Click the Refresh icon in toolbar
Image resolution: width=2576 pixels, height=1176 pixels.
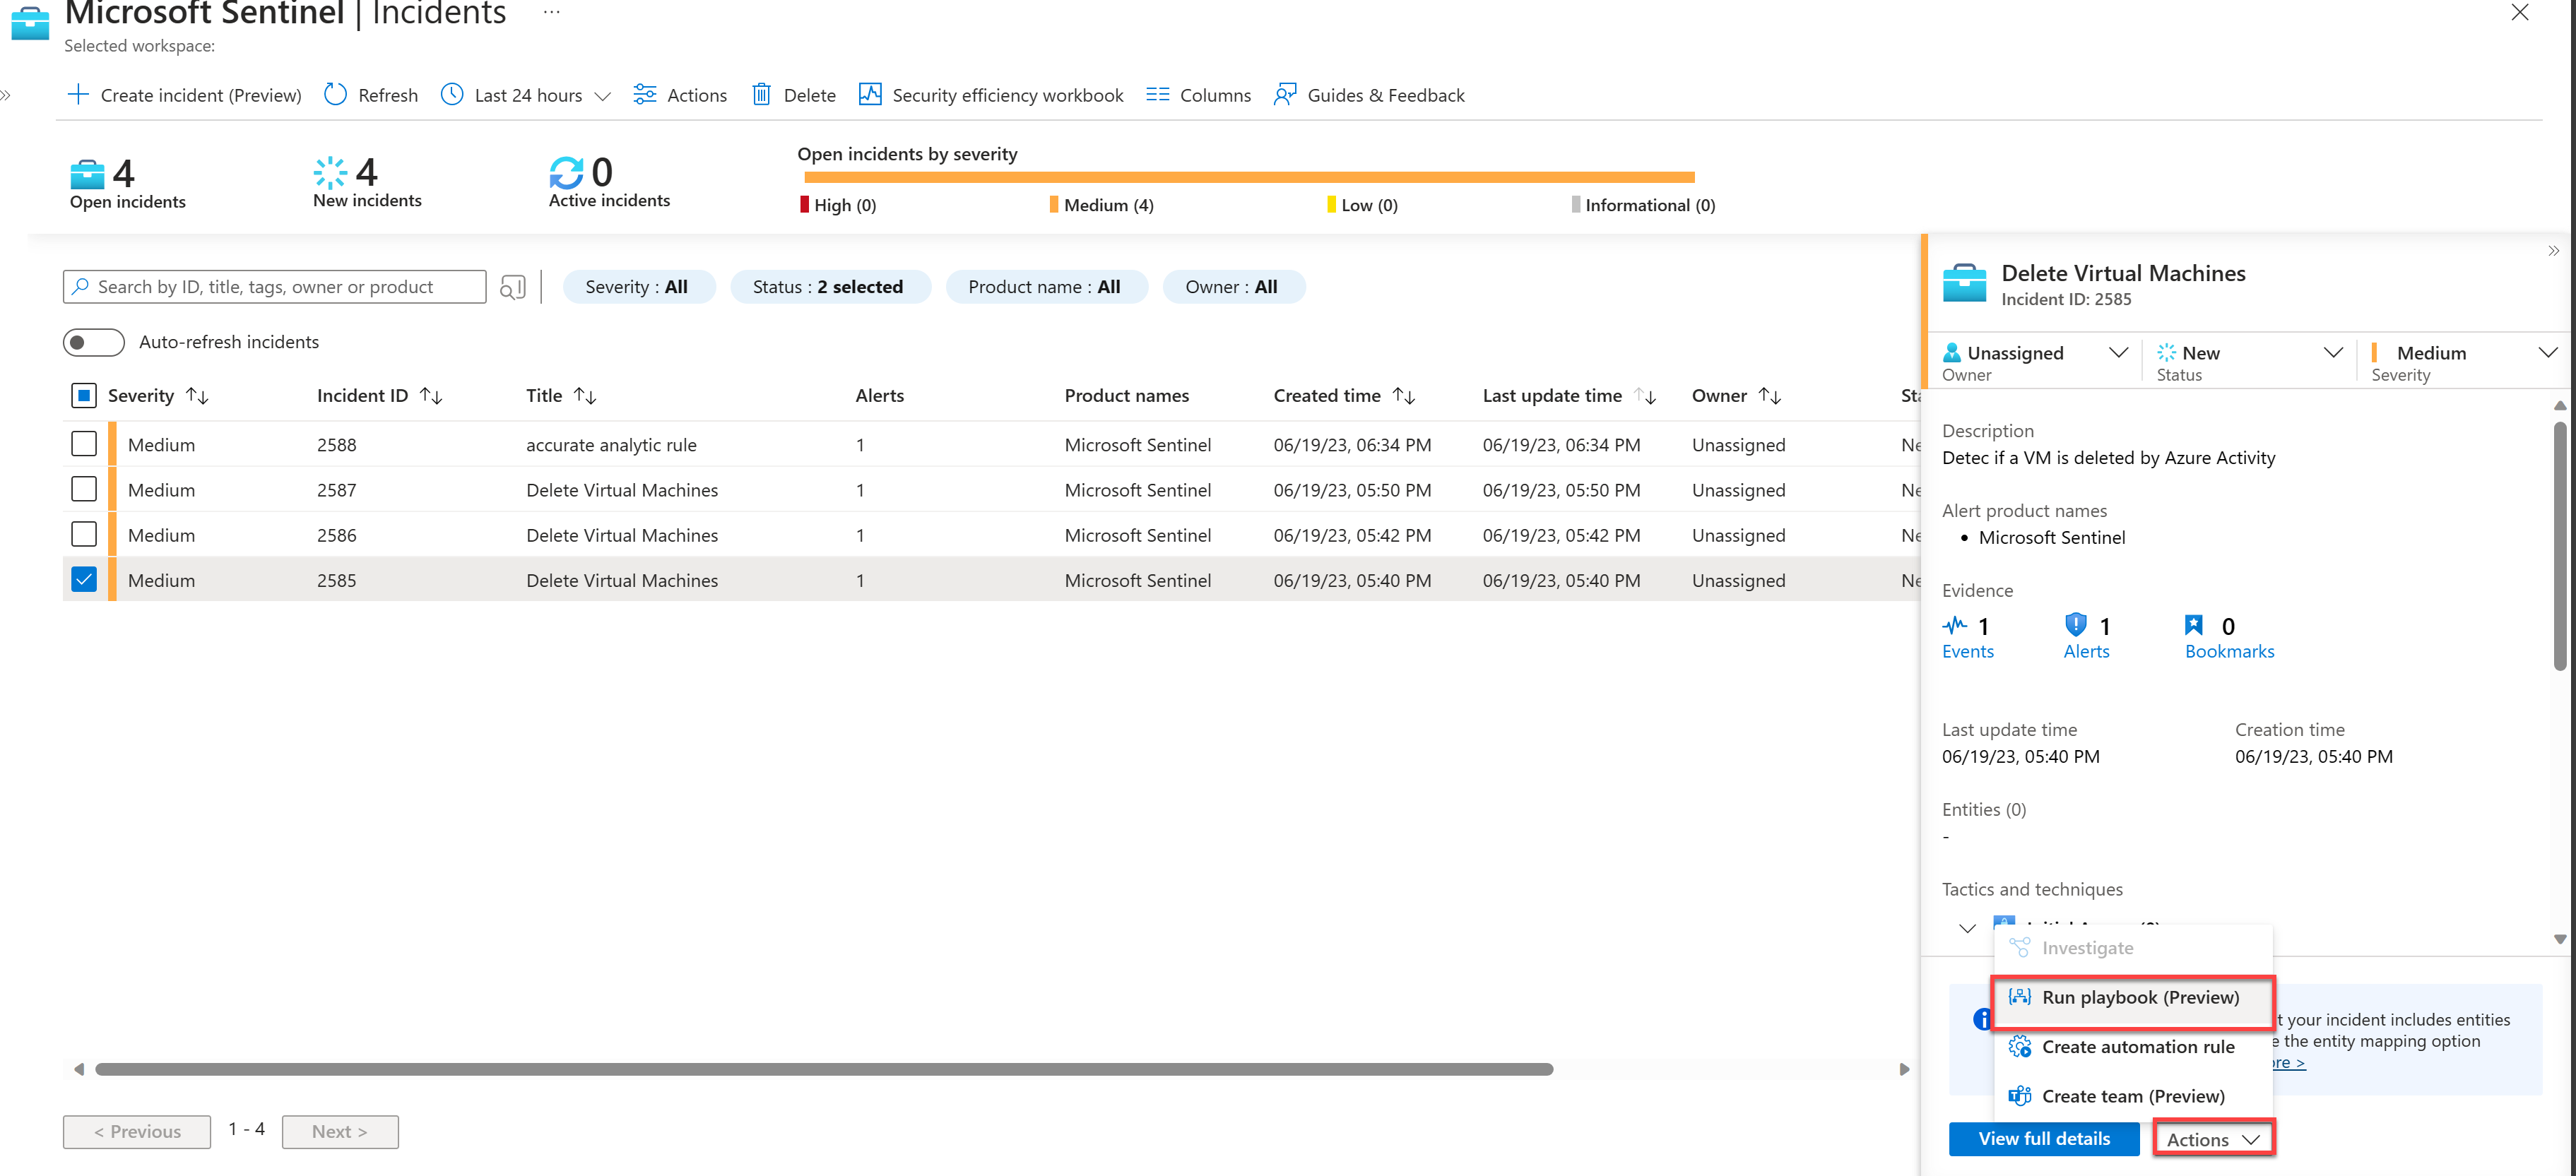tap(336, 94)
